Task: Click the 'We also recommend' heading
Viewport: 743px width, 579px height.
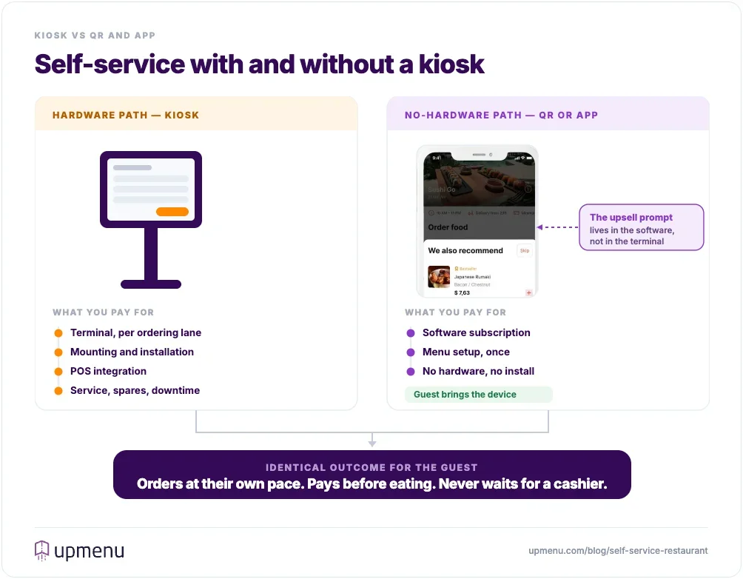Action: tap(465, 250)
